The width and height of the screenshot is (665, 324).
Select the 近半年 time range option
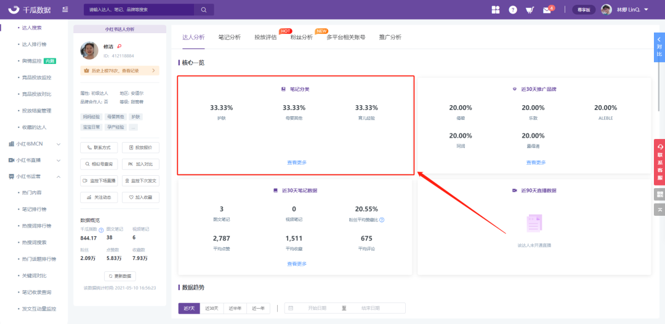click(235, 309)
